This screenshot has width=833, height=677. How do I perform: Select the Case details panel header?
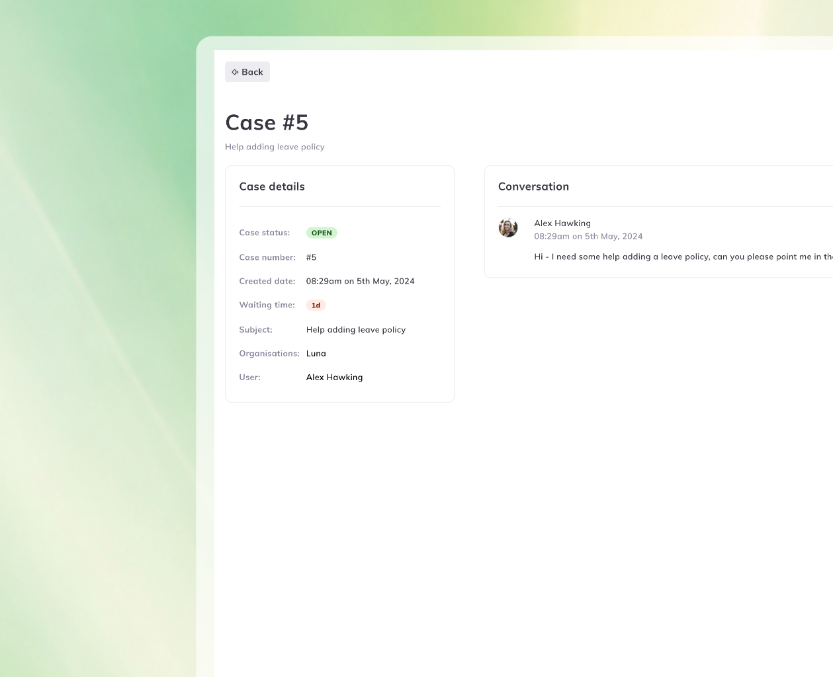pos(272,186)
